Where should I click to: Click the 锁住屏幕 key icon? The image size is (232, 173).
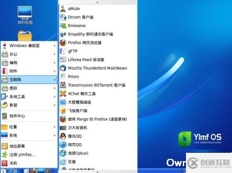5,146
